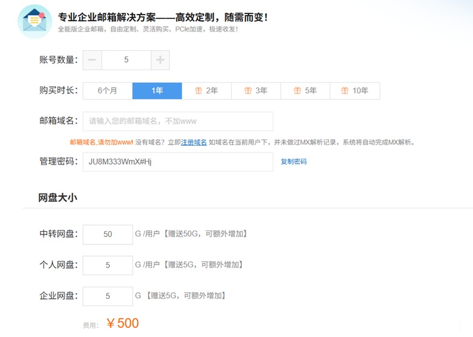Viewport: 473px width, 337px height.
Task: Click the 中转网盘 size field
Action: point(108,234)
